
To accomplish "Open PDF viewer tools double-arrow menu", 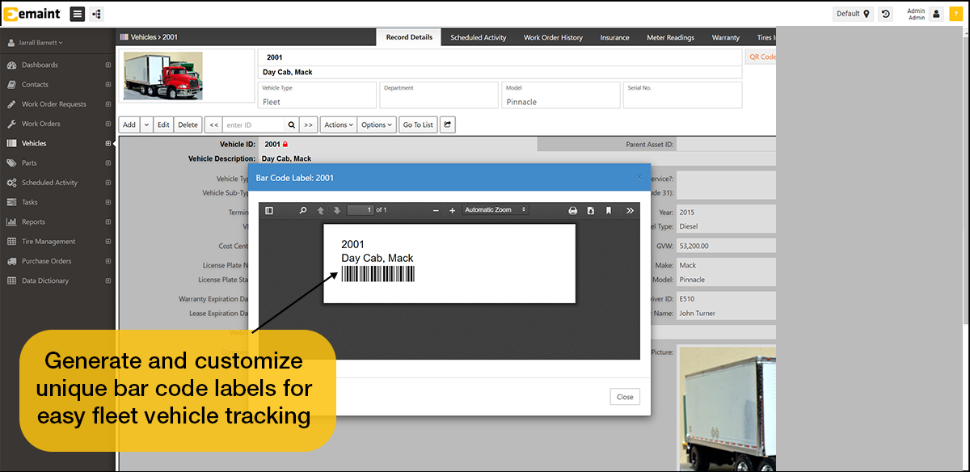I will 630,210.
